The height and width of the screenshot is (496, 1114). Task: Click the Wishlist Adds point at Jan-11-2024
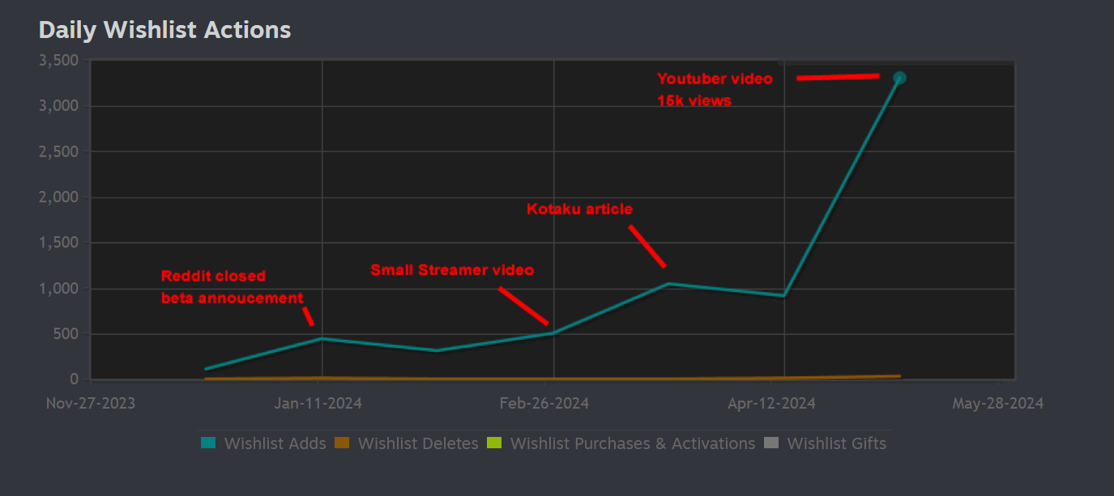click(x=322, y=338)
